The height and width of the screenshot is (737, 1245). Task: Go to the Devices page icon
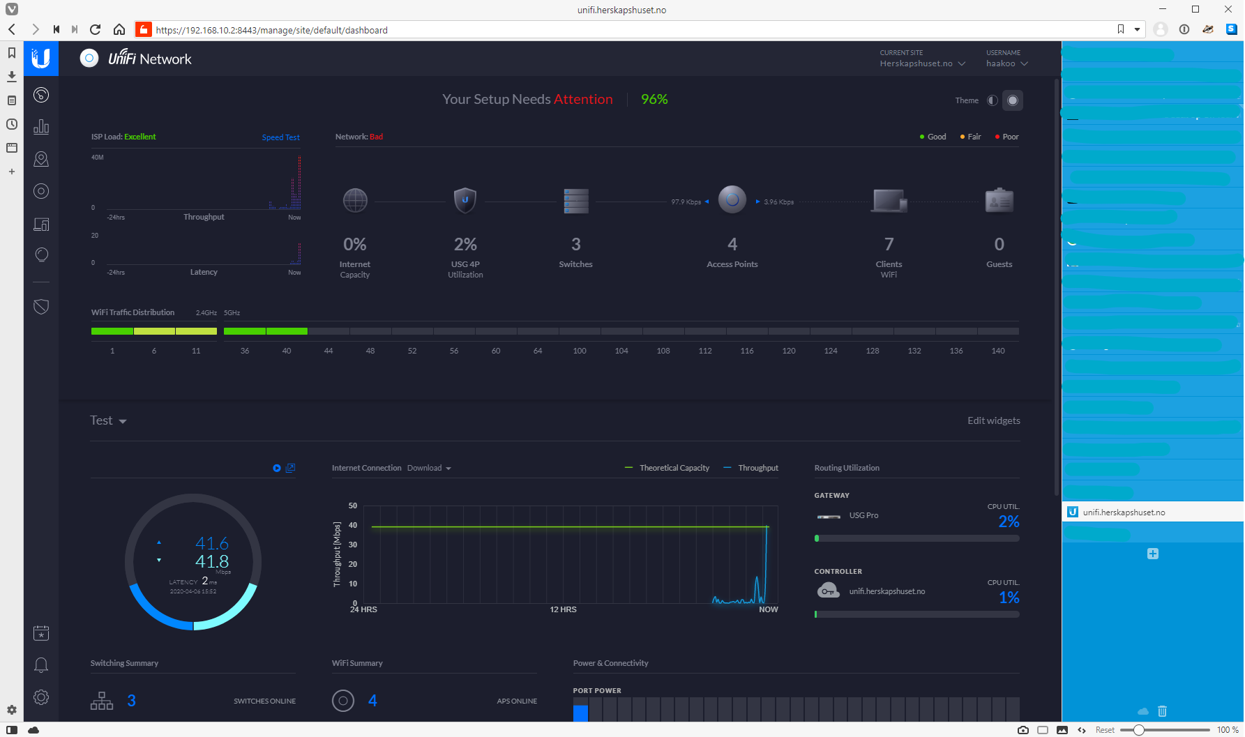pos(41,191)
